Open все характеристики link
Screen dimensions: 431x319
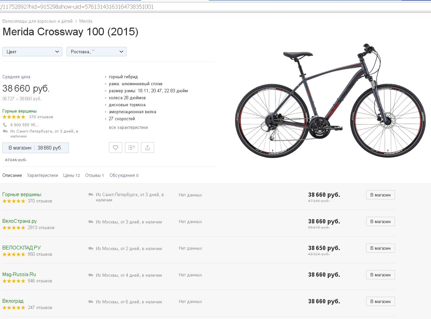(128, 128)
